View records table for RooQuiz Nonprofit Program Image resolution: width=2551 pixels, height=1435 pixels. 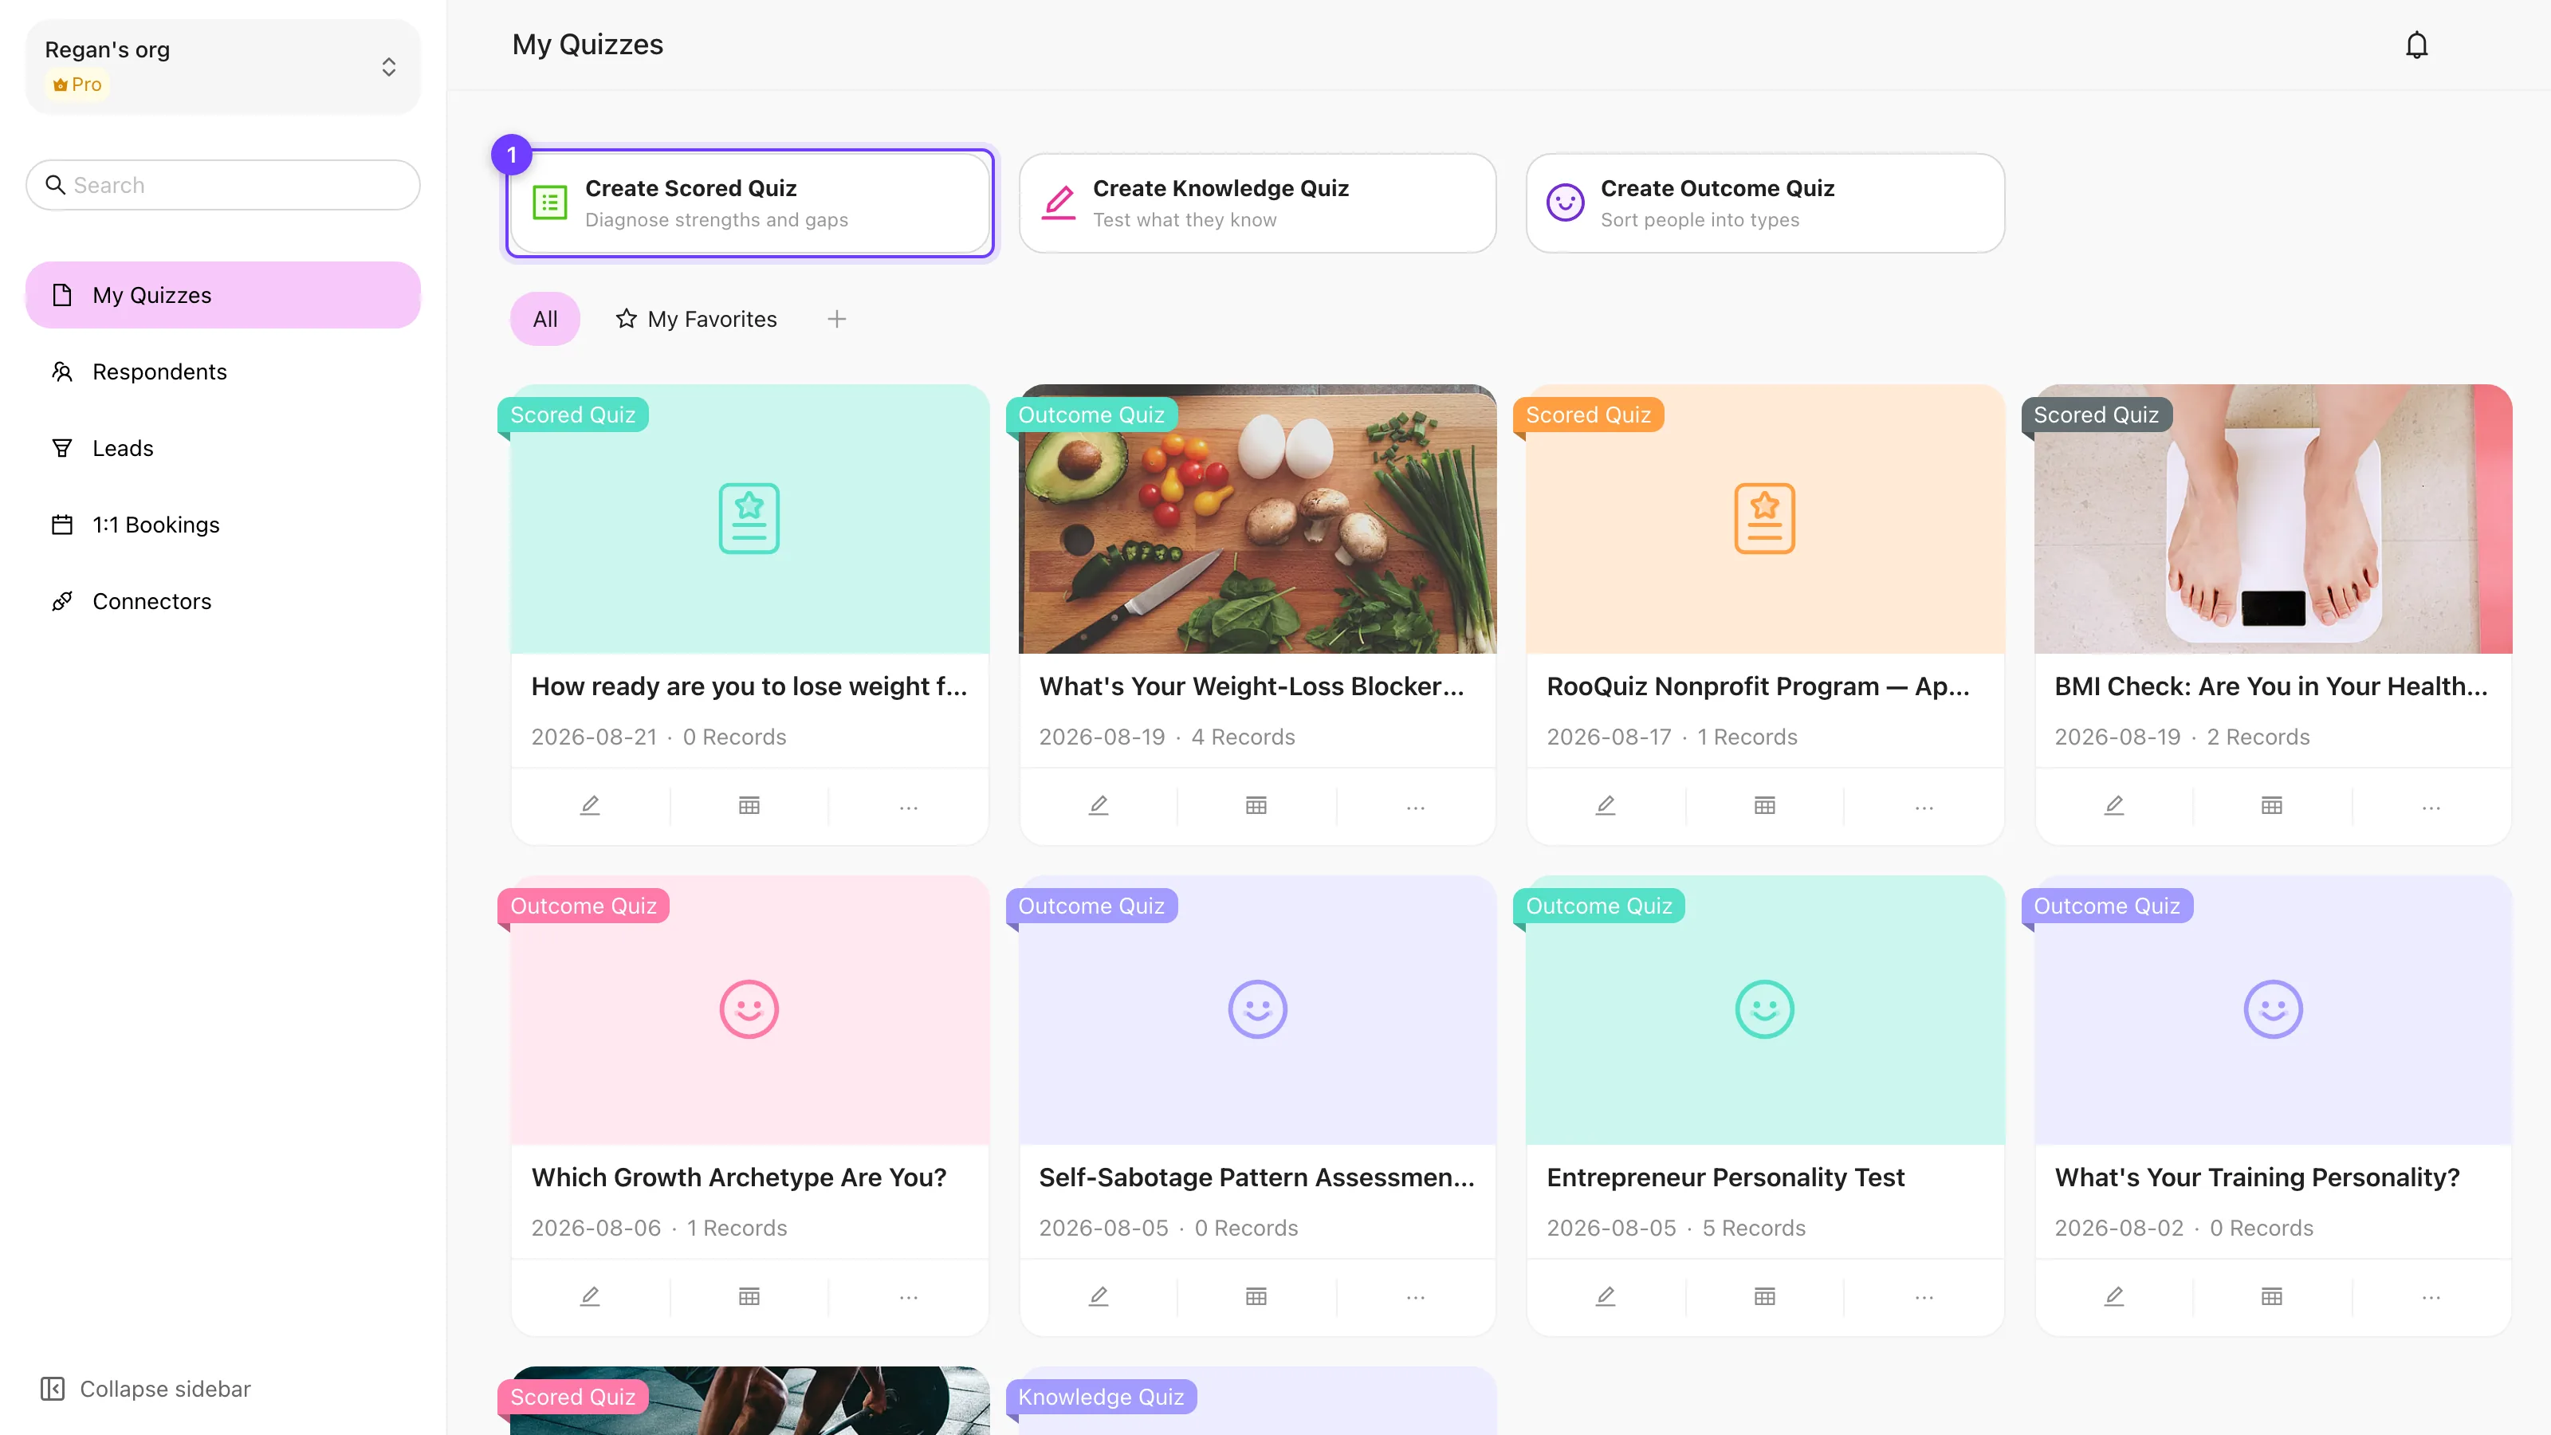(1765, 805)
